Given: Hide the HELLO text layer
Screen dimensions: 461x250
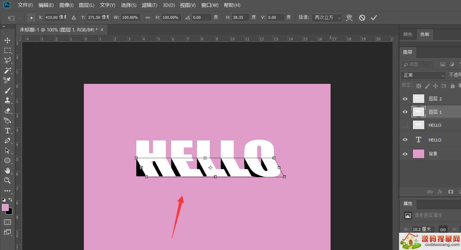Looking at the screenshot, I should (405, 140).
